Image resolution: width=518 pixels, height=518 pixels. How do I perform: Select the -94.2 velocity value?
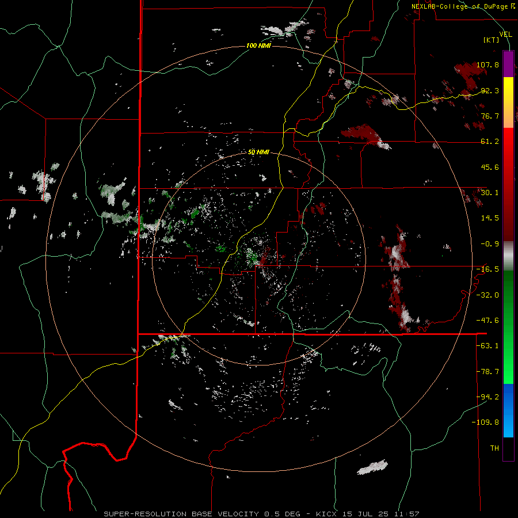tap(487, 397)
